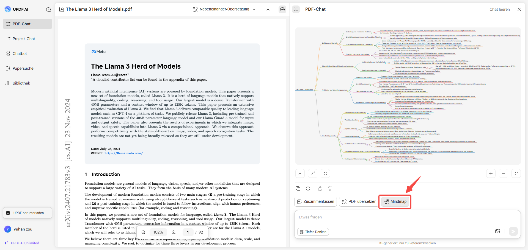Open the llama.meta.com website link
This screenshot has height=250, width=528.
(123, 153)
